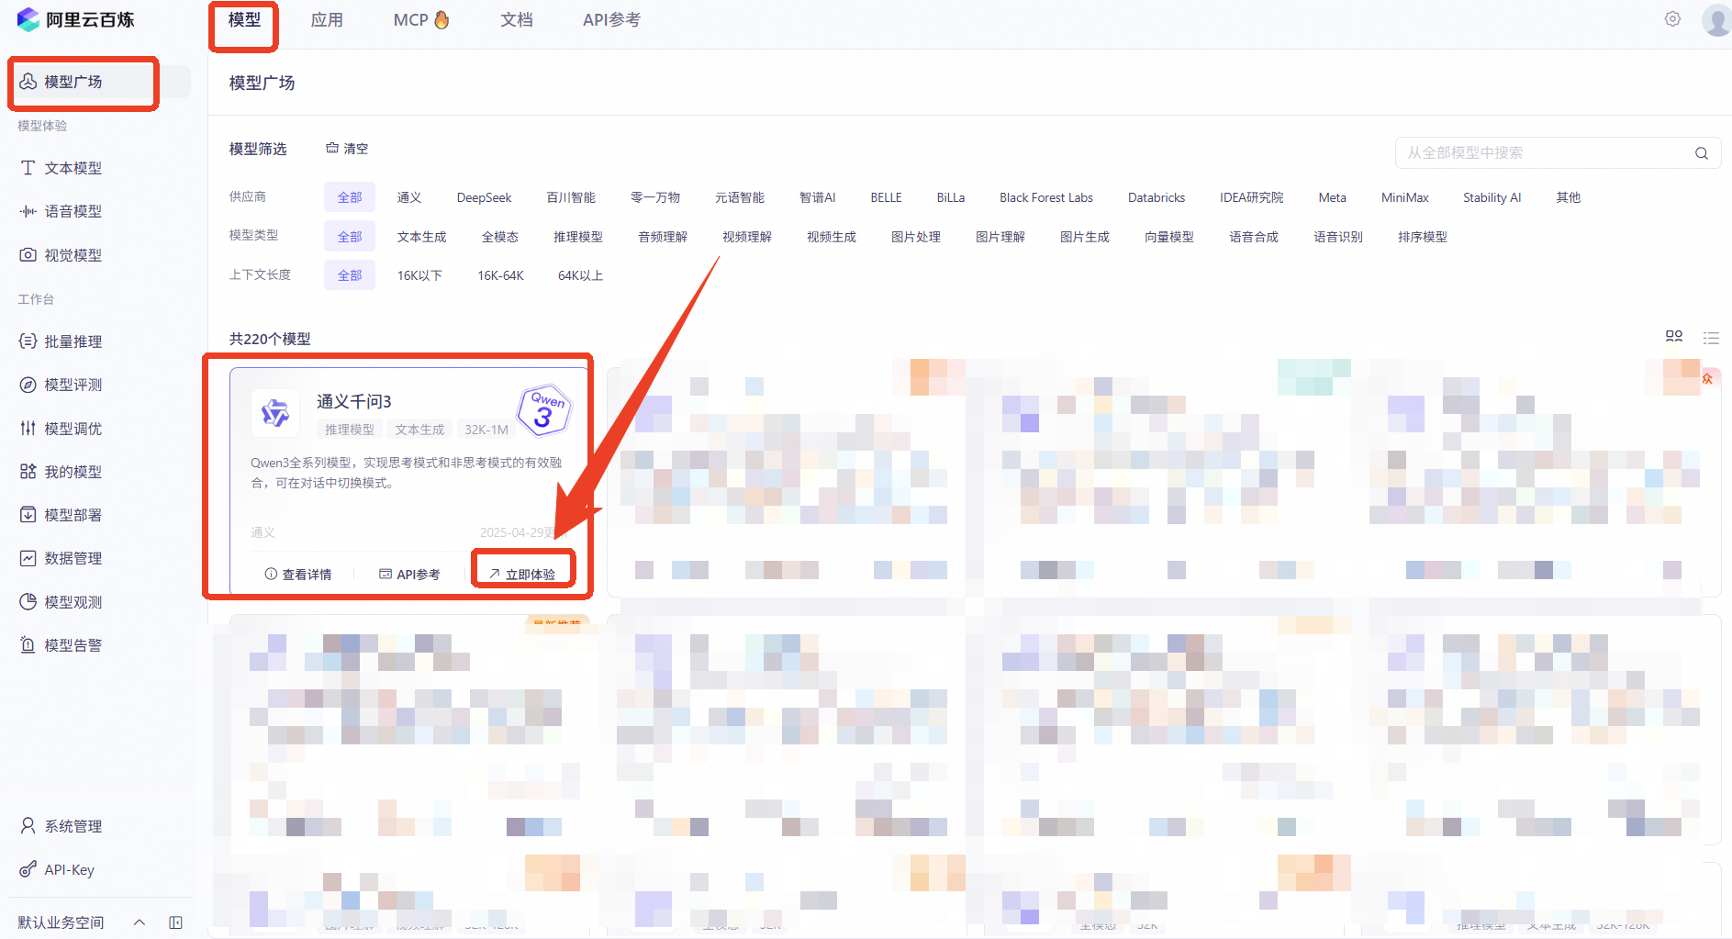Screen dimensions: 1732x939
Task: Select the 向量模型 model type filter
Action: pyautogui.click(x=1169, y=237)
